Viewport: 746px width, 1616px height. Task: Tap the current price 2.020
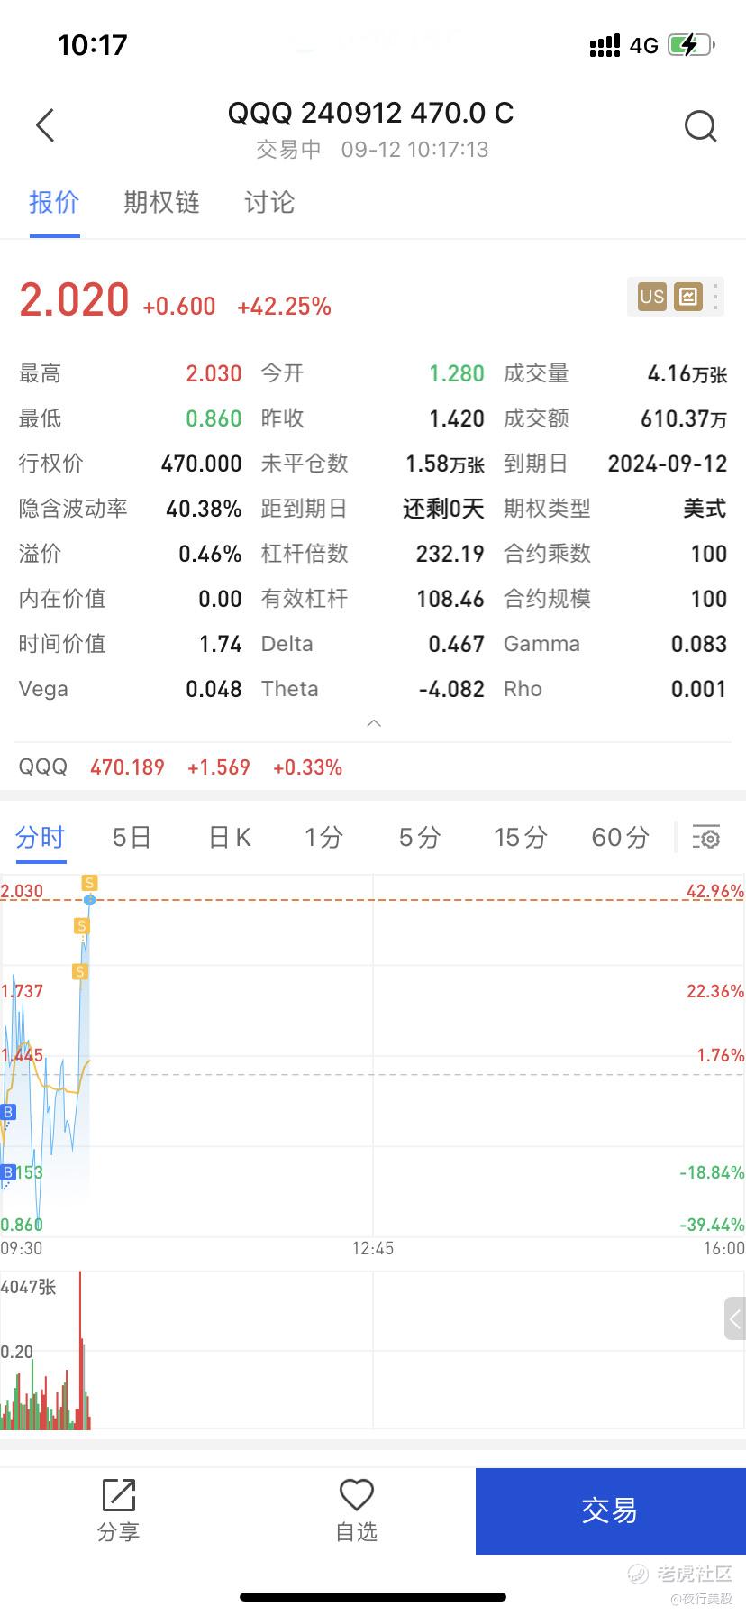74,300
